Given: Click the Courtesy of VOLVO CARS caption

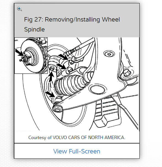Looking at the screenshot, I should (x=77, y=137).
